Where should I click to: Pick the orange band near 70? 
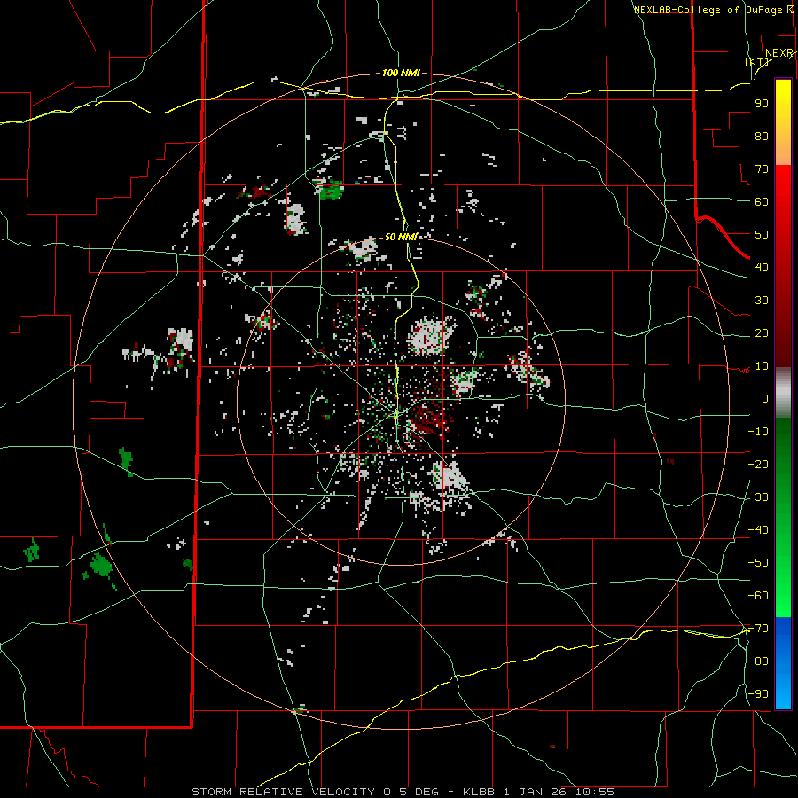point(783,153)
